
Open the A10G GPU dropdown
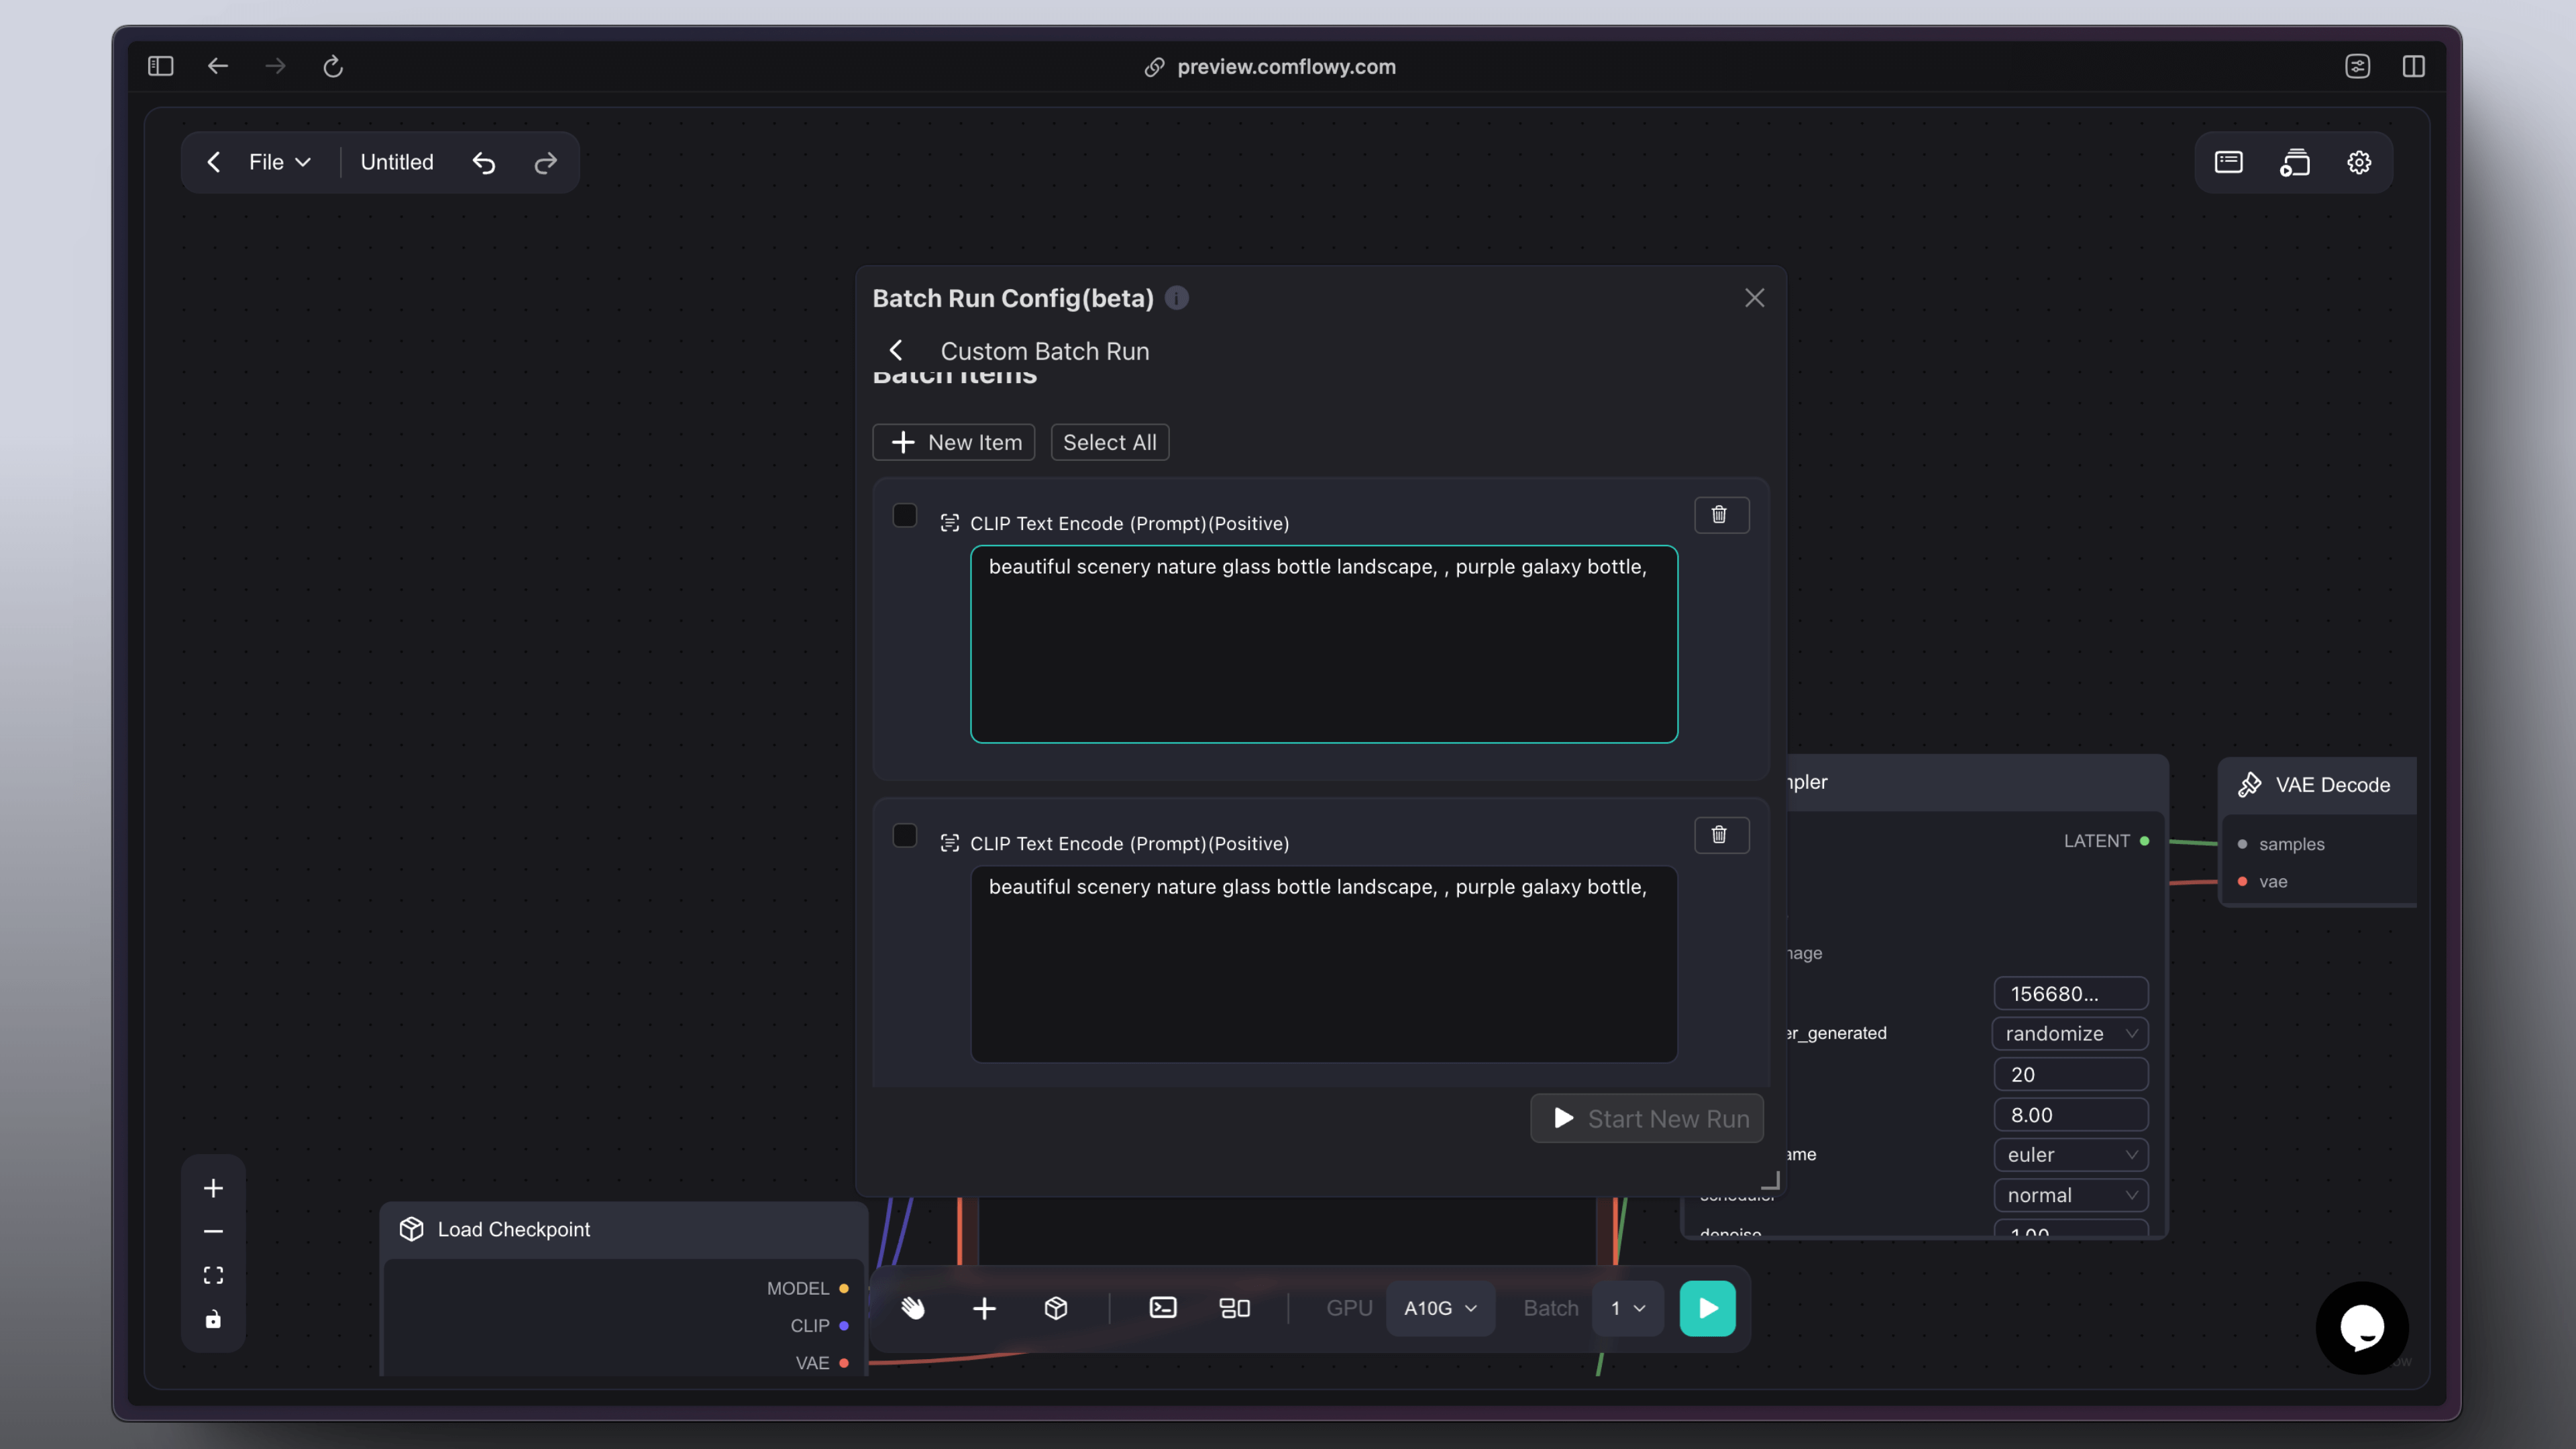pyautogui.click(x=1440, y=1307)
